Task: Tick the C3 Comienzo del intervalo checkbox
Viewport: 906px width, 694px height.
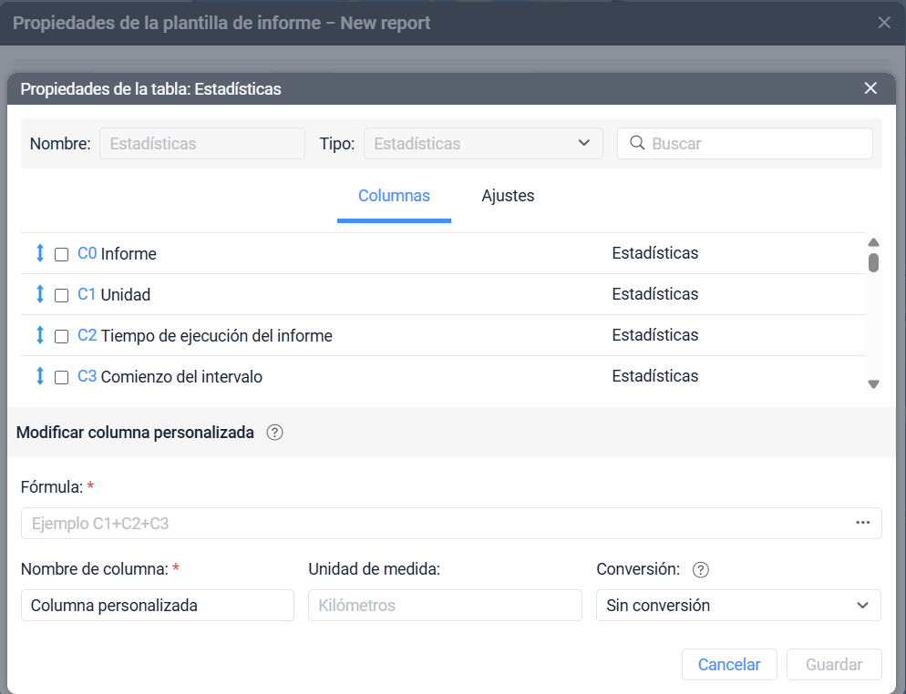Action: [x=62, y=378]
